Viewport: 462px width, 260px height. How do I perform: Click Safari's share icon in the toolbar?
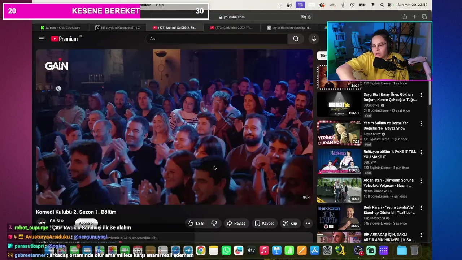pyautogui.click(x=405, y=17)
